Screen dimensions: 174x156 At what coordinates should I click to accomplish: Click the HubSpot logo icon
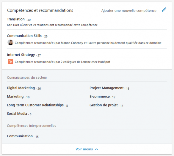pyautogui.click(x=10, y=62)
